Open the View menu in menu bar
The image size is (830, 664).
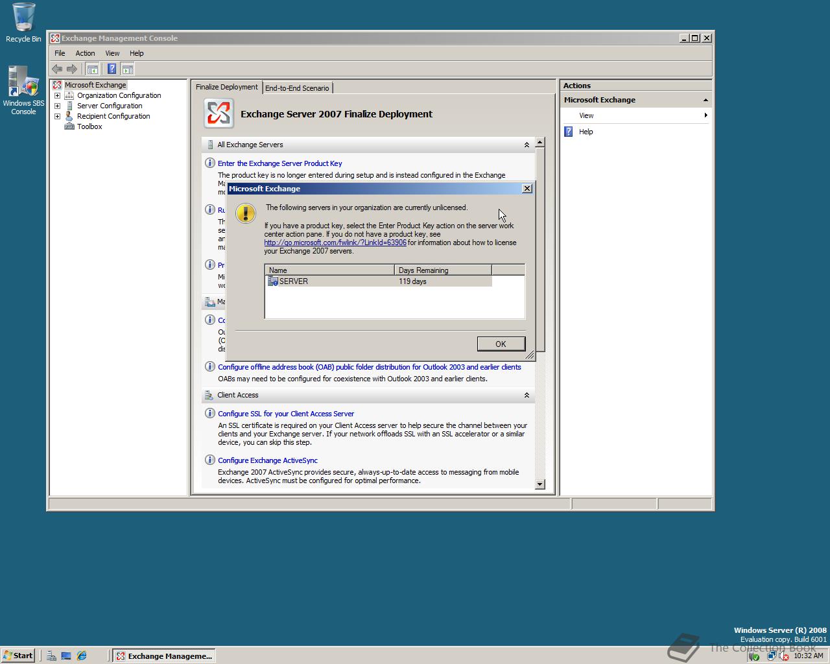point(112,53)
